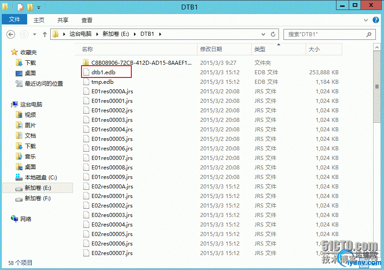This screenshot has width=384, height=270.
Task: Click the file icon for E01res00001.jrs
Action: coord(86,101)
